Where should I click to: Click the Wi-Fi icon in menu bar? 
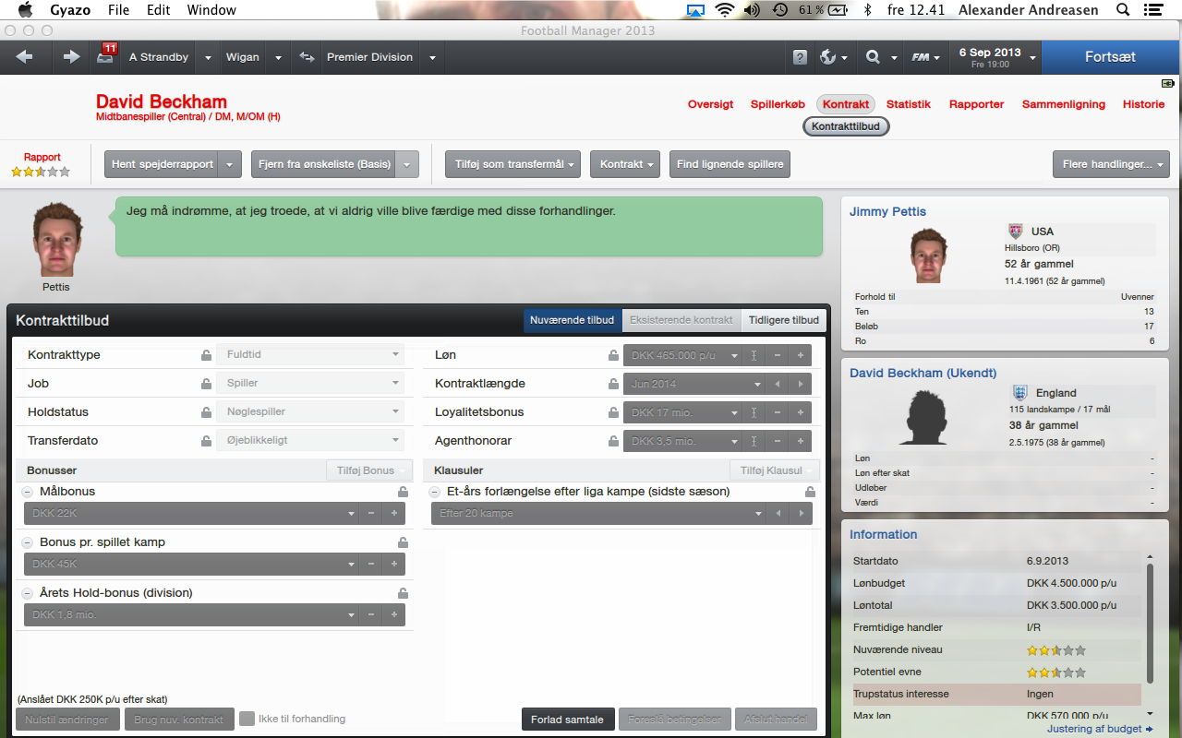tap(724, 10)
